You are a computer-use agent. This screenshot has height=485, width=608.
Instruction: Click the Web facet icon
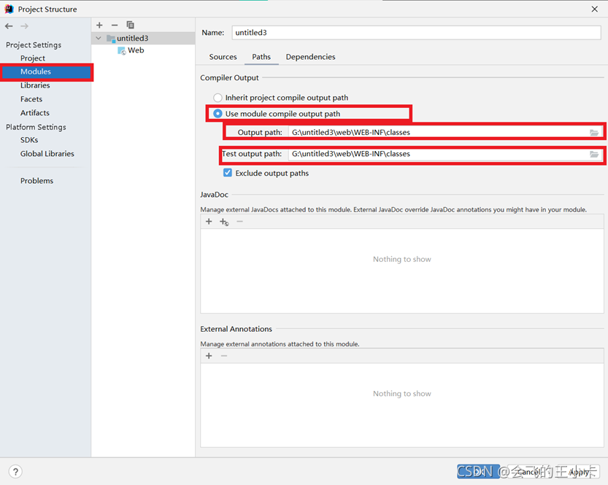(122, 50)
